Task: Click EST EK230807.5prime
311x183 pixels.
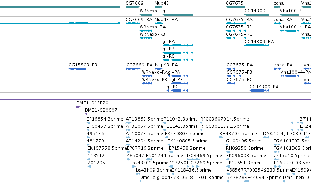Action: click(167, 137)
